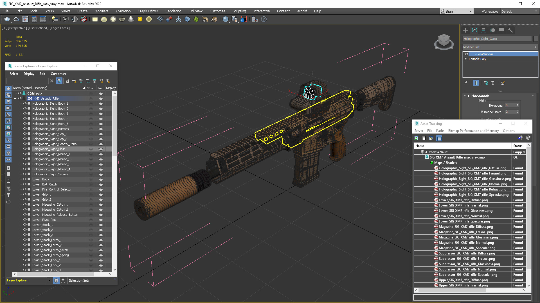Image resolution: width=540 pixels, height=303 pixels.
Task: Click the dome light icon in toolbar
Action: click(x=104, y=19)
